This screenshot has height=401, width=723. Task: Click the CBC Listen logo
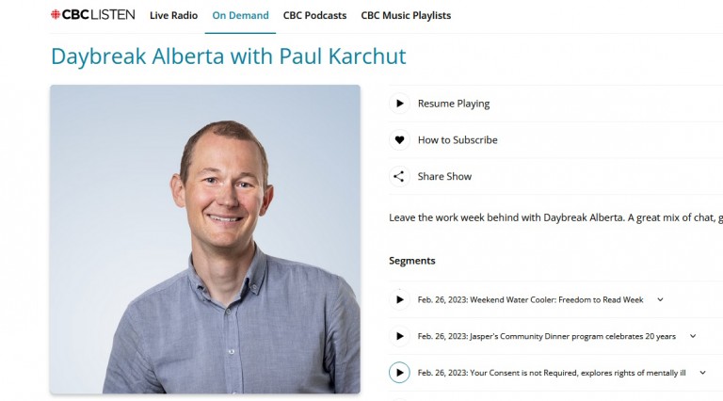point(92,15)
